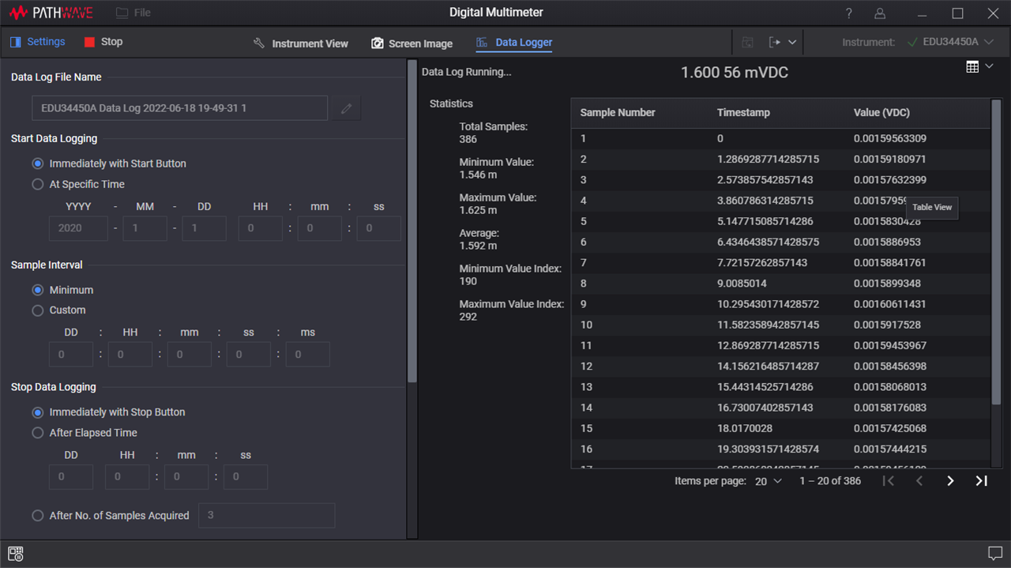This screenshot has width=1011, height=568.
Task: Click the YYYY year field showing 2020
Action: point(78,228)
